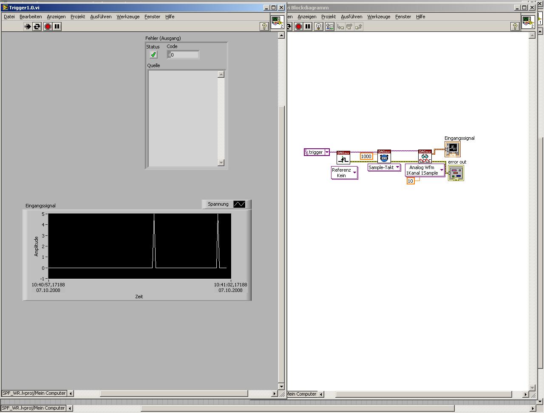Maximize the Trigger1.0.vi window
The image size is (544, 413).
[x=274, y=8]
